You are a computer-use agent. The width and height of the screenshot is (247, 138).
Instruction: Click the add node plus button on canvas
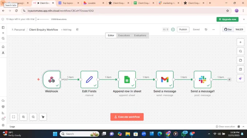(x=240, y=42)
